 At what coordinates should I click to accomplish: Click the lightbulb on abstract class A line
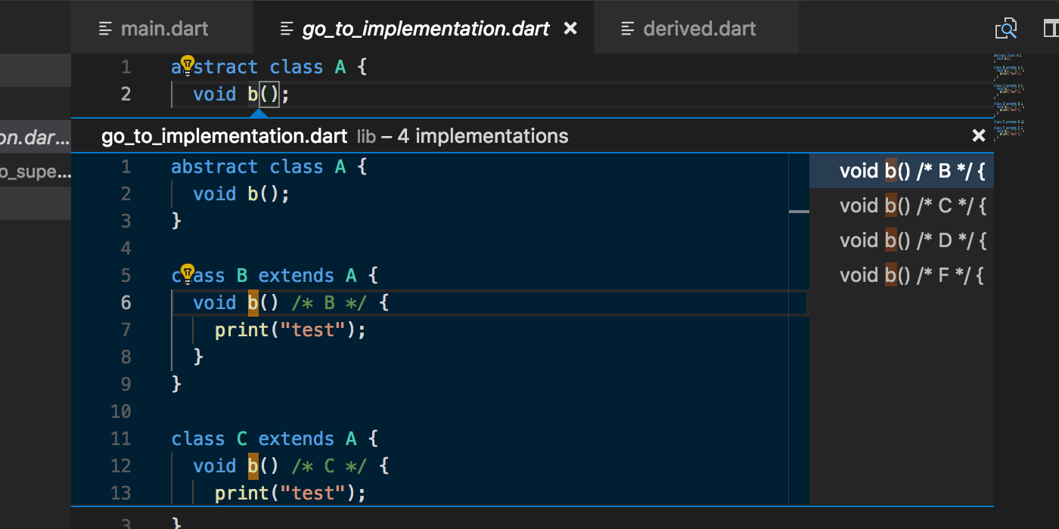point(188,65)
